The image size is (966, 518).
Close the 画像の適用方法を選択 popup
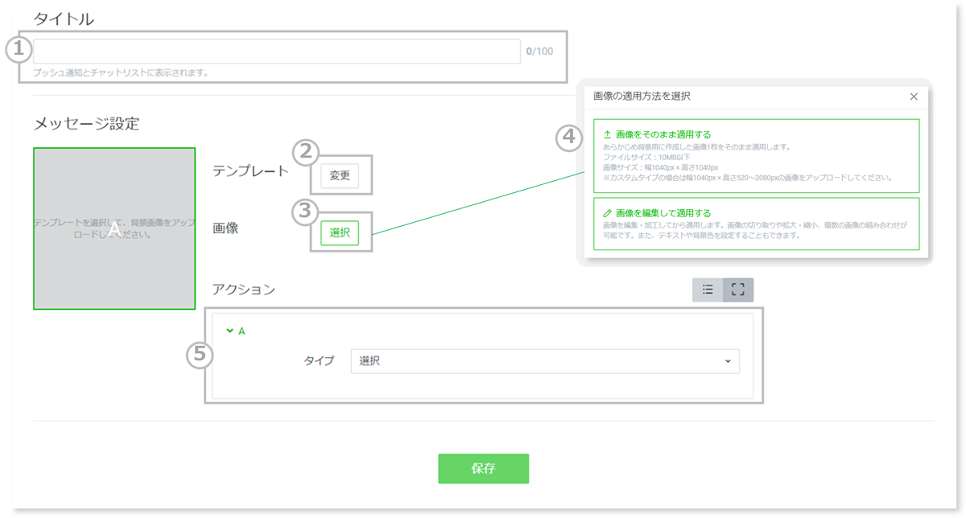coord(914,97)
